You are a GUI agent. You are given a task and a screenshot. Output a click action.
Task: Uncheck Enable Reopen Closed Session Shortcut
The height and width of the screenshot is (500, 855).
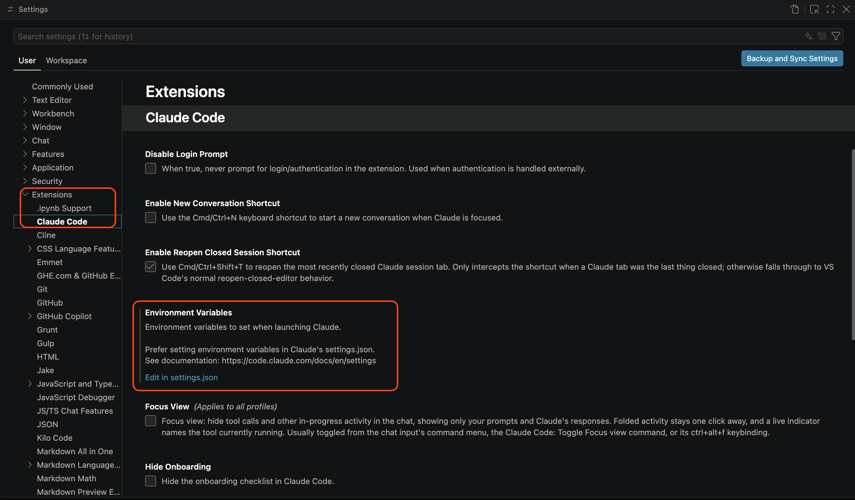click(x=150, y=267)
